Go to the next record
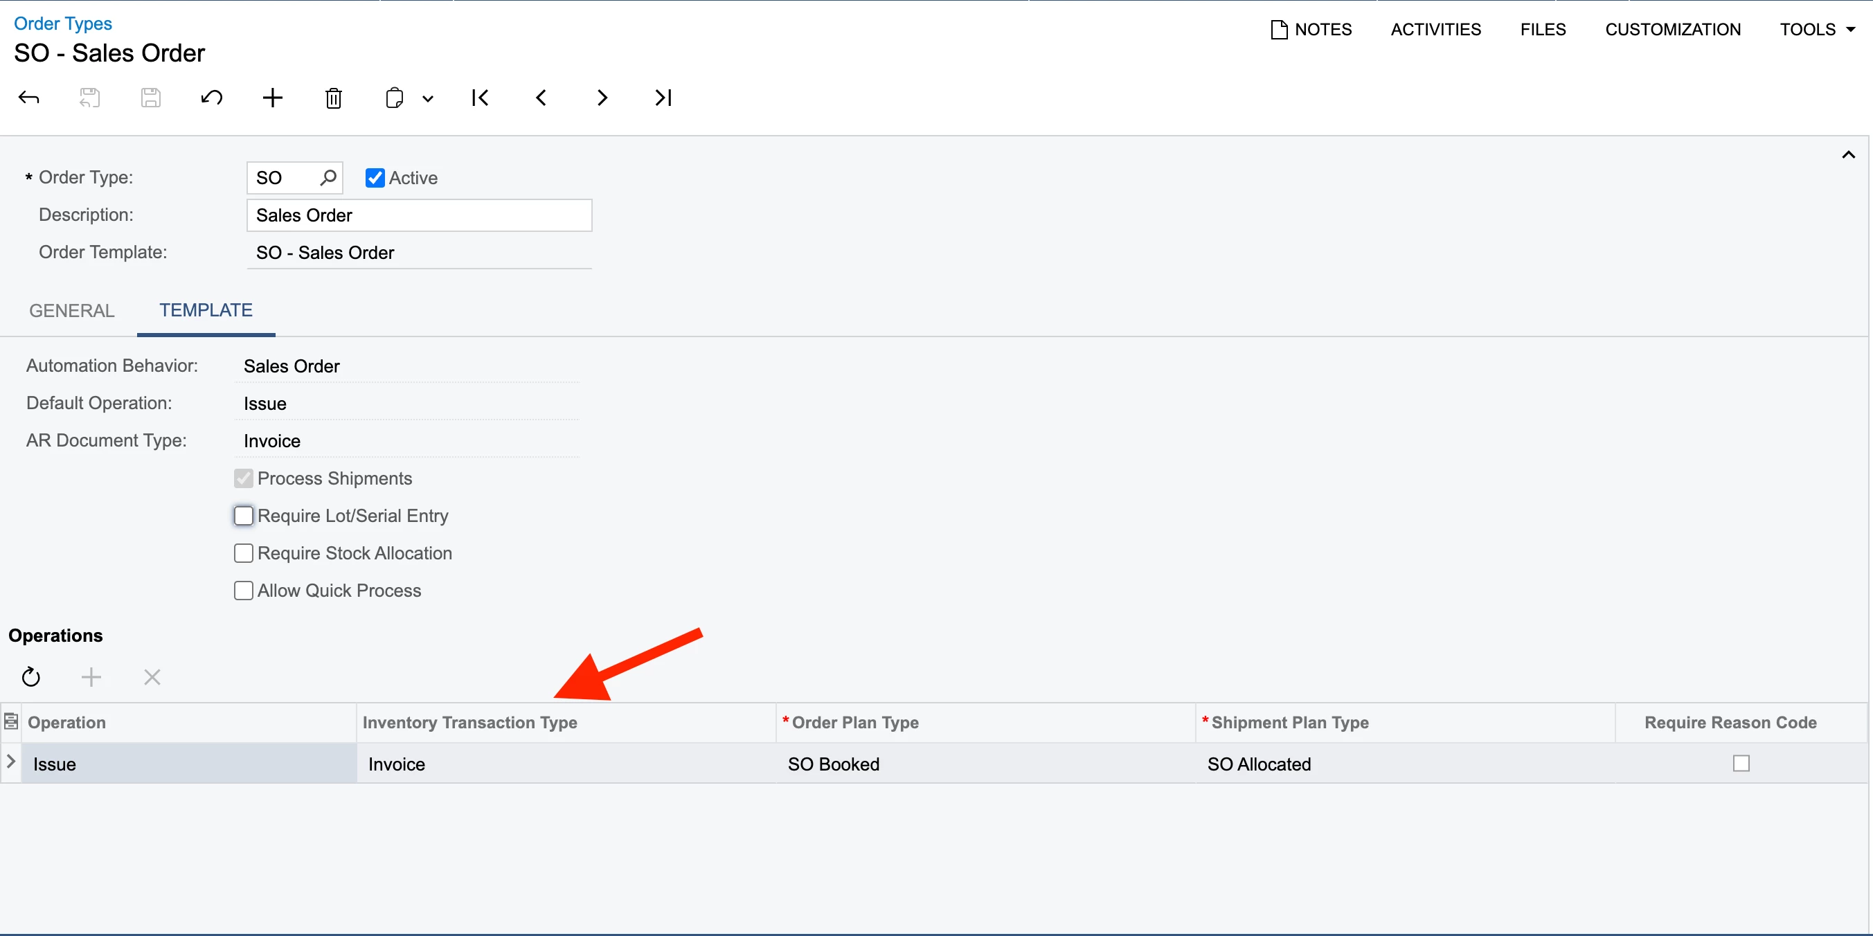This screenshot has width=1873, height=936. coord(601,98)
